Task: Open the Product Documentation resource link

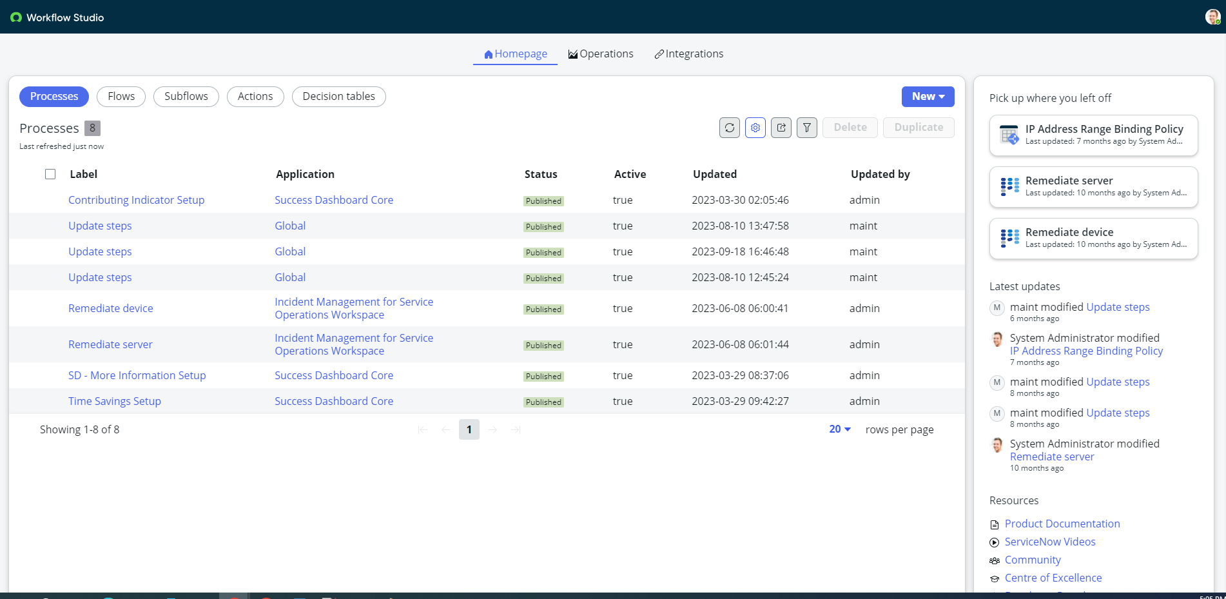Action: point(1062,524)
